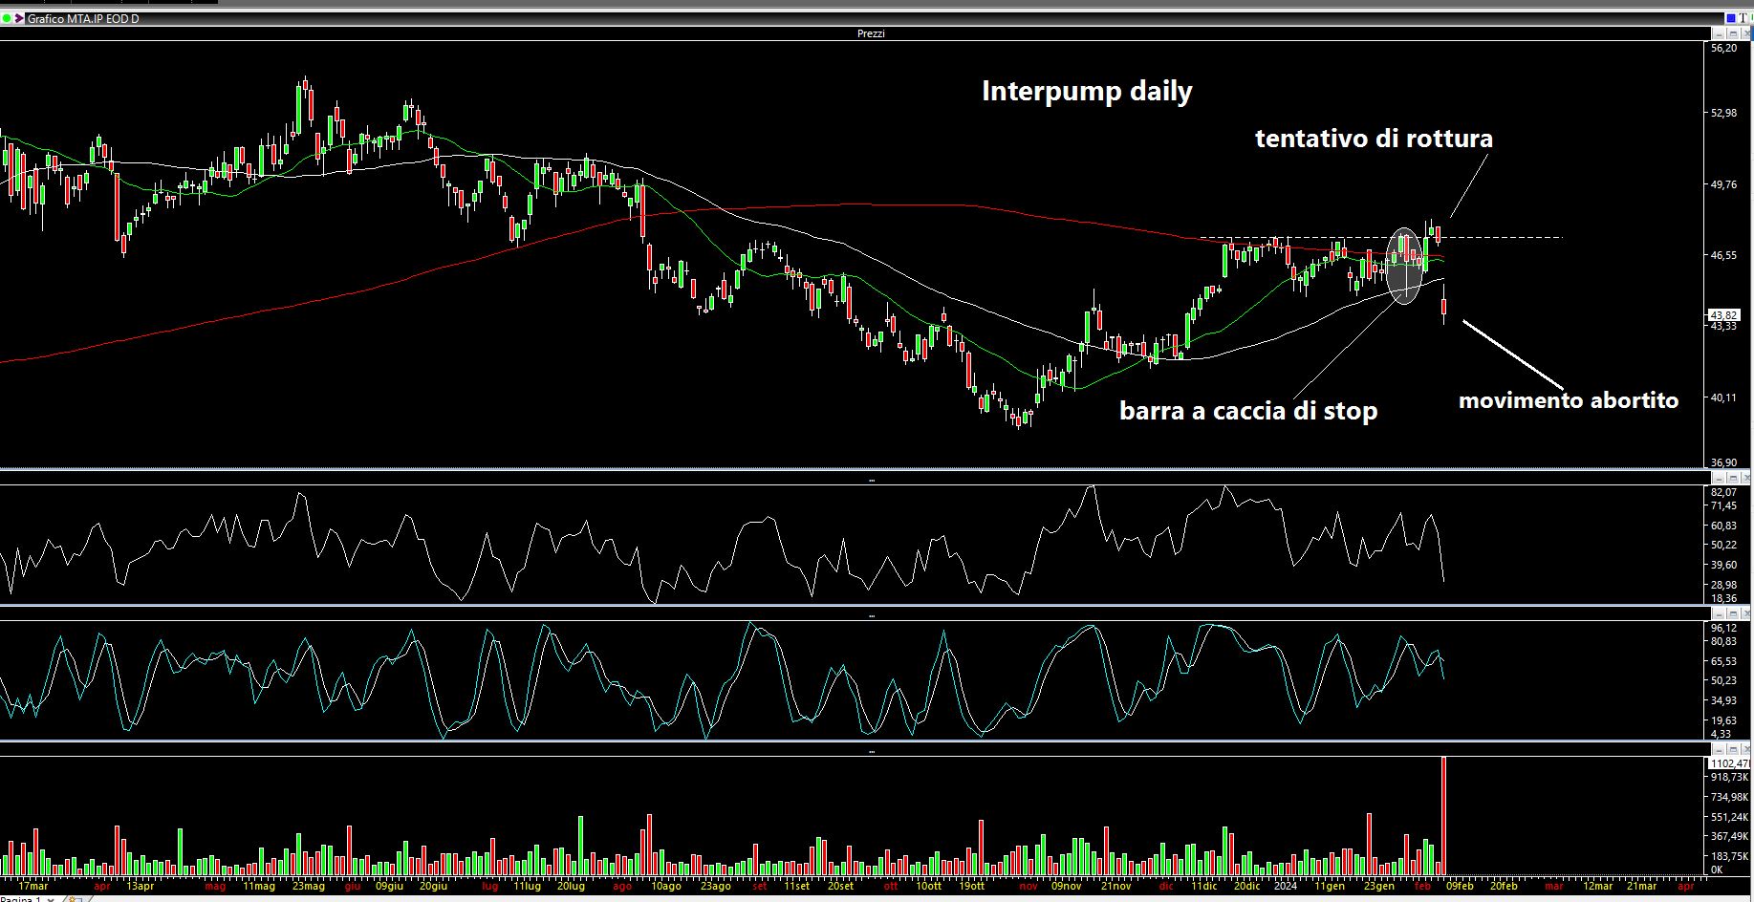This screenshot has width=1754, height=902.
Task: Click the '2024' year marker on time axis
Action: click(1286, 887)
